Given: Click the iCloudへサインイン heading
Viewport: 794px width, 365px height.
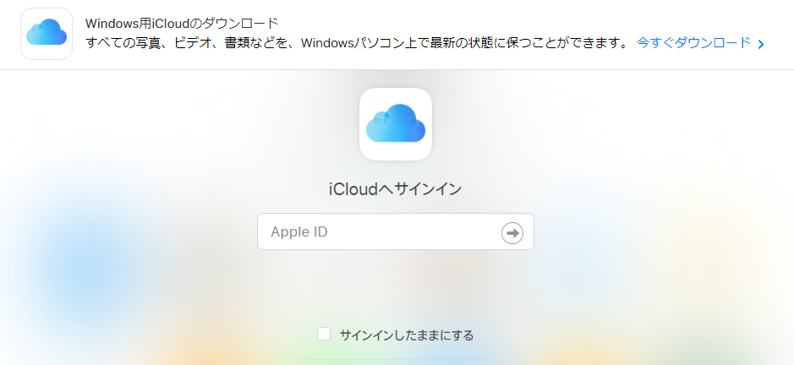Looking at the screenshot, I should [x=396, y=188].
